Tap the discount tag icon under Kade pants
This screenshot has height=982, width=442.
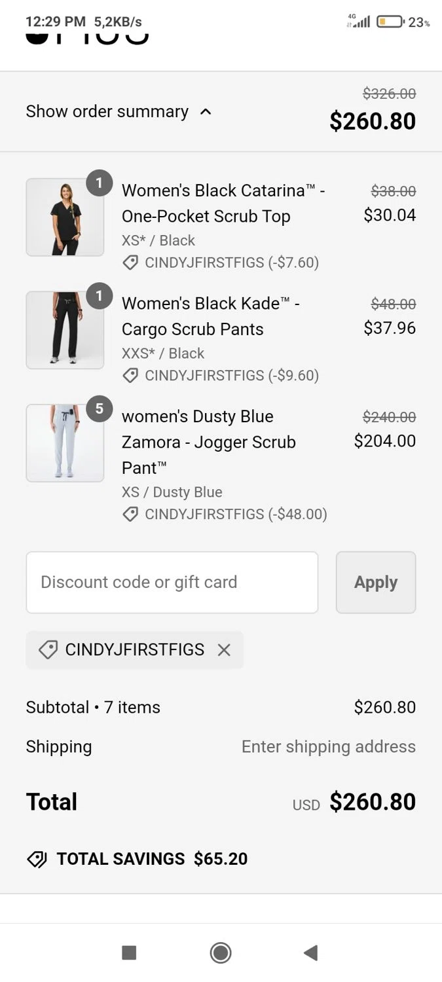[130, 376]
